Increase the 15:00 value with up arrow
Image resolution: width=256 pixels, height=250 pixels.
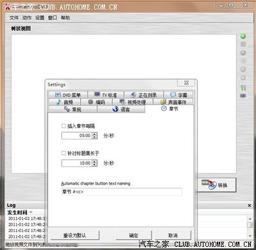point(94,161)
